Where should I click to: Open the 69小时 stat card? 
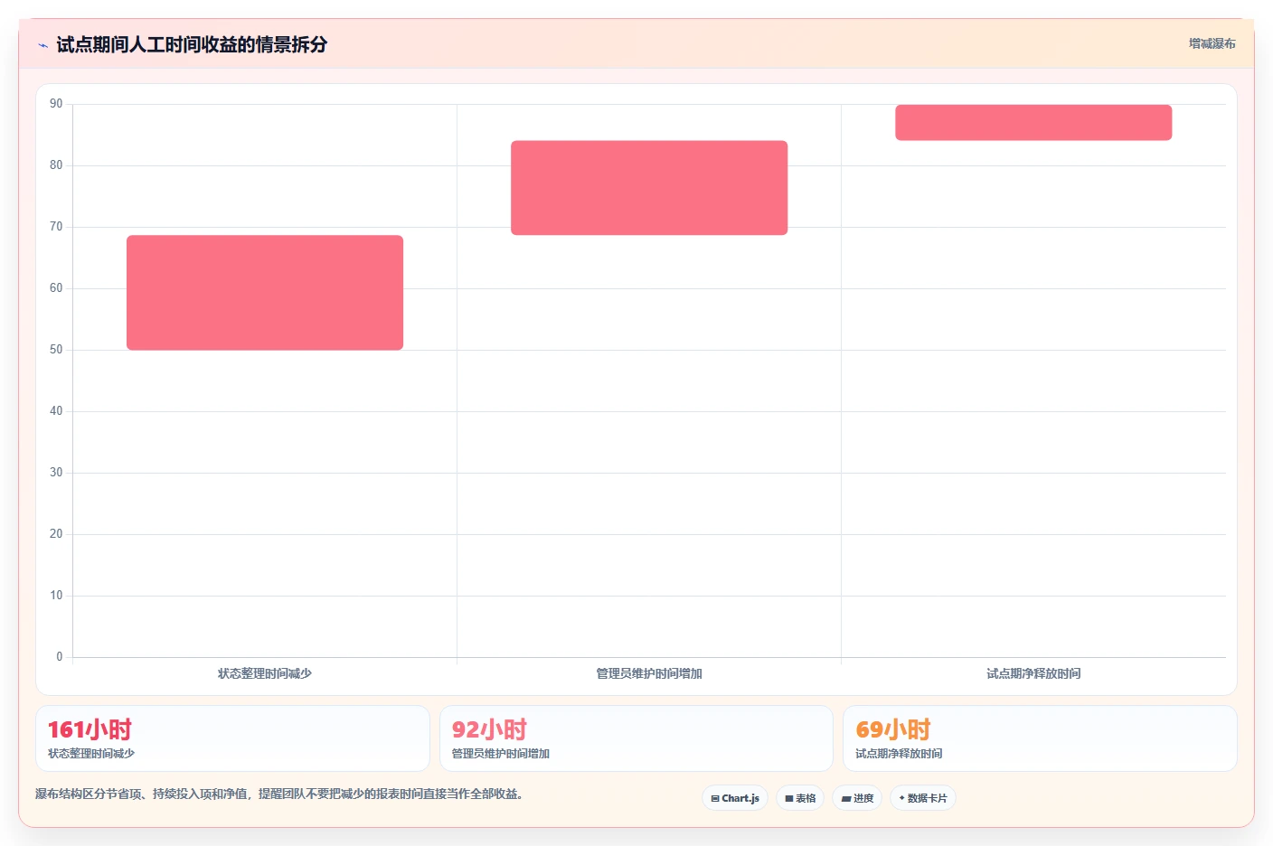[1040, 738]
